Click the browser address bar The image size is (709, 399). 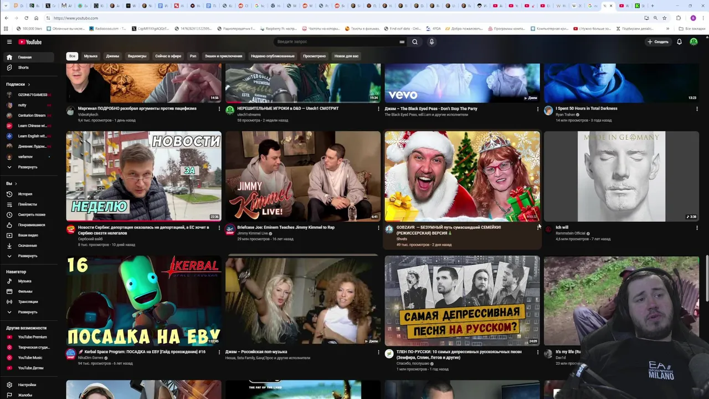343,18
